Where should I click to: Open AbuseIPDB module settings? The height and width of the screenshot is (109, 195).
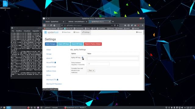pyautogui.click(x=50, y=63)
